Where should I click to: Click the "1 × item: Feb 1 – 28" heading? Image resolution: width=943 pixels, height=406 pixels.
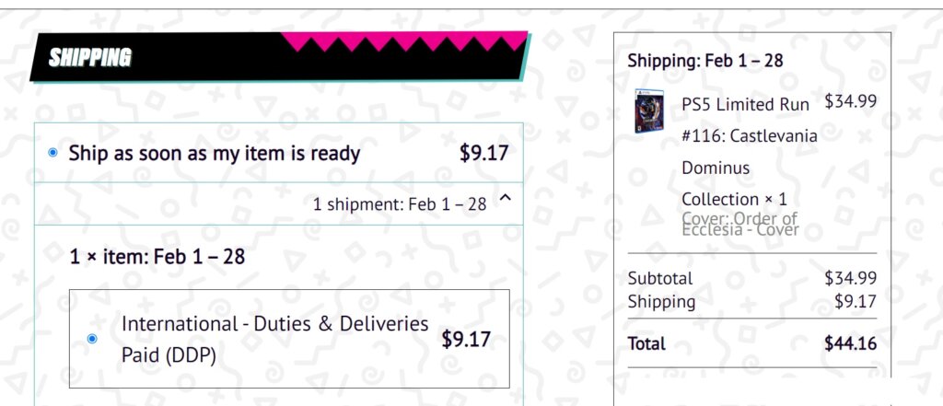(x=157, y=258)
